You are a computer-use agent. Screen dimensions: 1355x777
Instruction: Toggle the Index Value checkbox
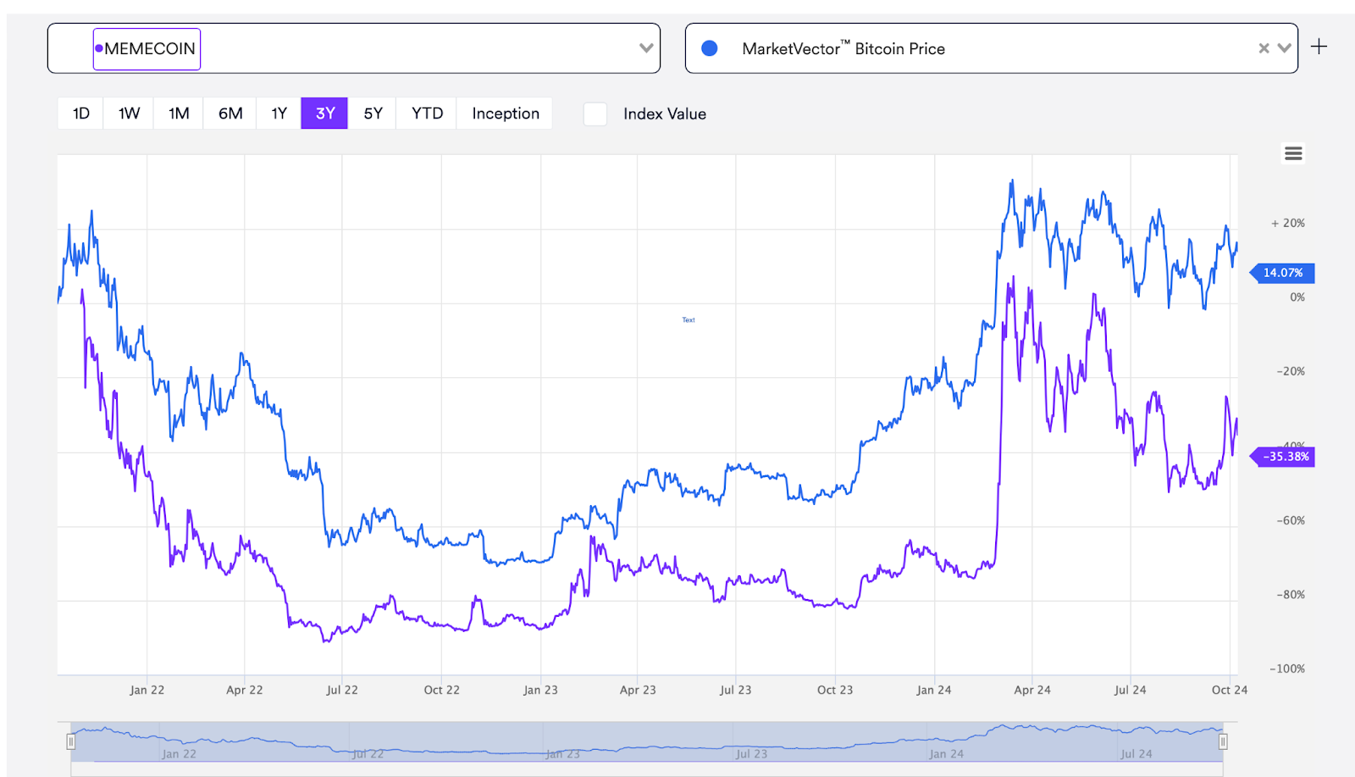(595, 114)
